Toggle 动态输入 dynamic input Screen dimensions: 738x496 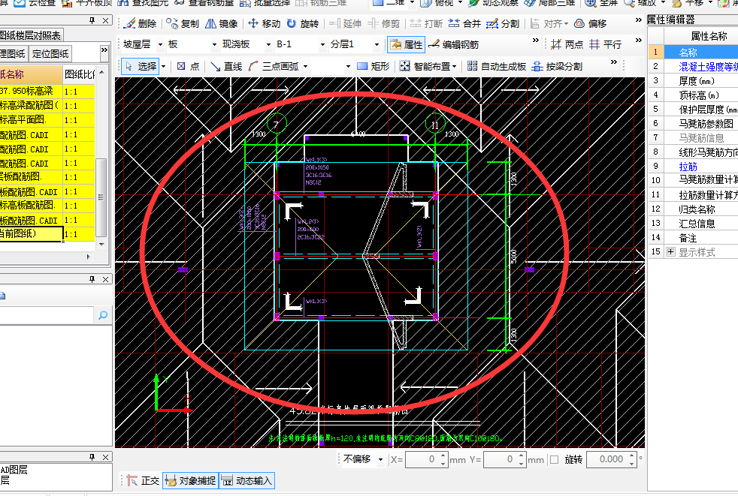tap(247, 480)
